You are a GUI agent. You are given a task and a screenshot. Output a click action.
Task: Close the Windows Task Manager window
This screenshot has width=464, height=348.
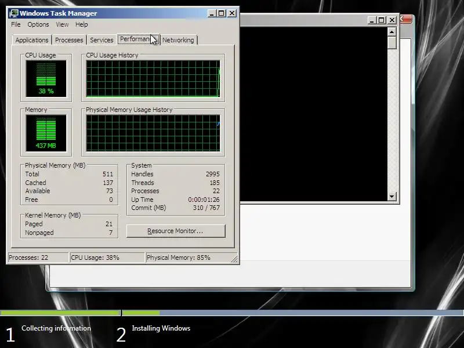click(x=232, y=13)
